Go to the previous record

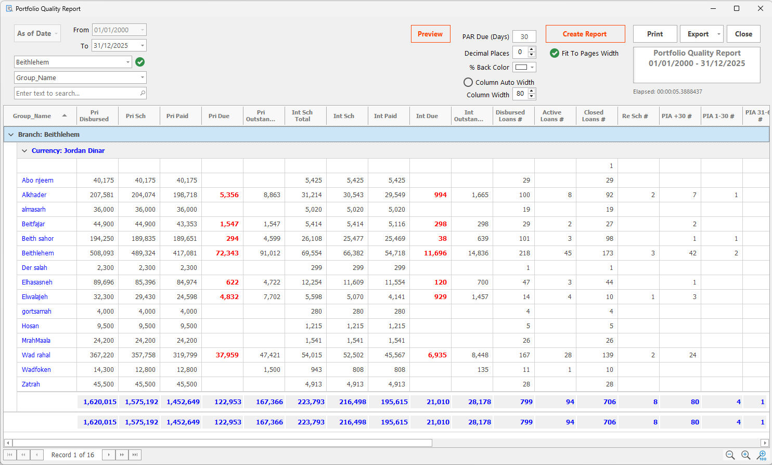click(37, 455)
